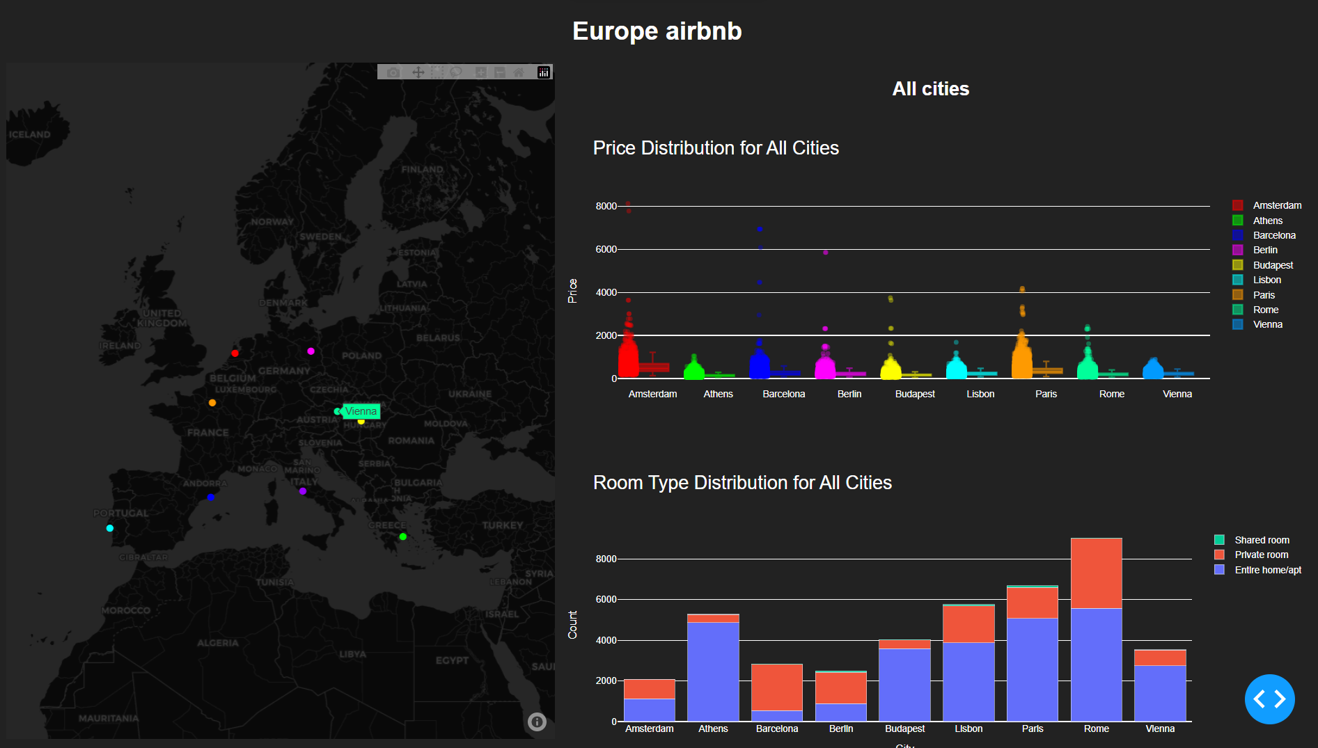Screen dimensions: 1318x748
Task: Toggle Private room in room type legend
Action: click(1252, 555)
